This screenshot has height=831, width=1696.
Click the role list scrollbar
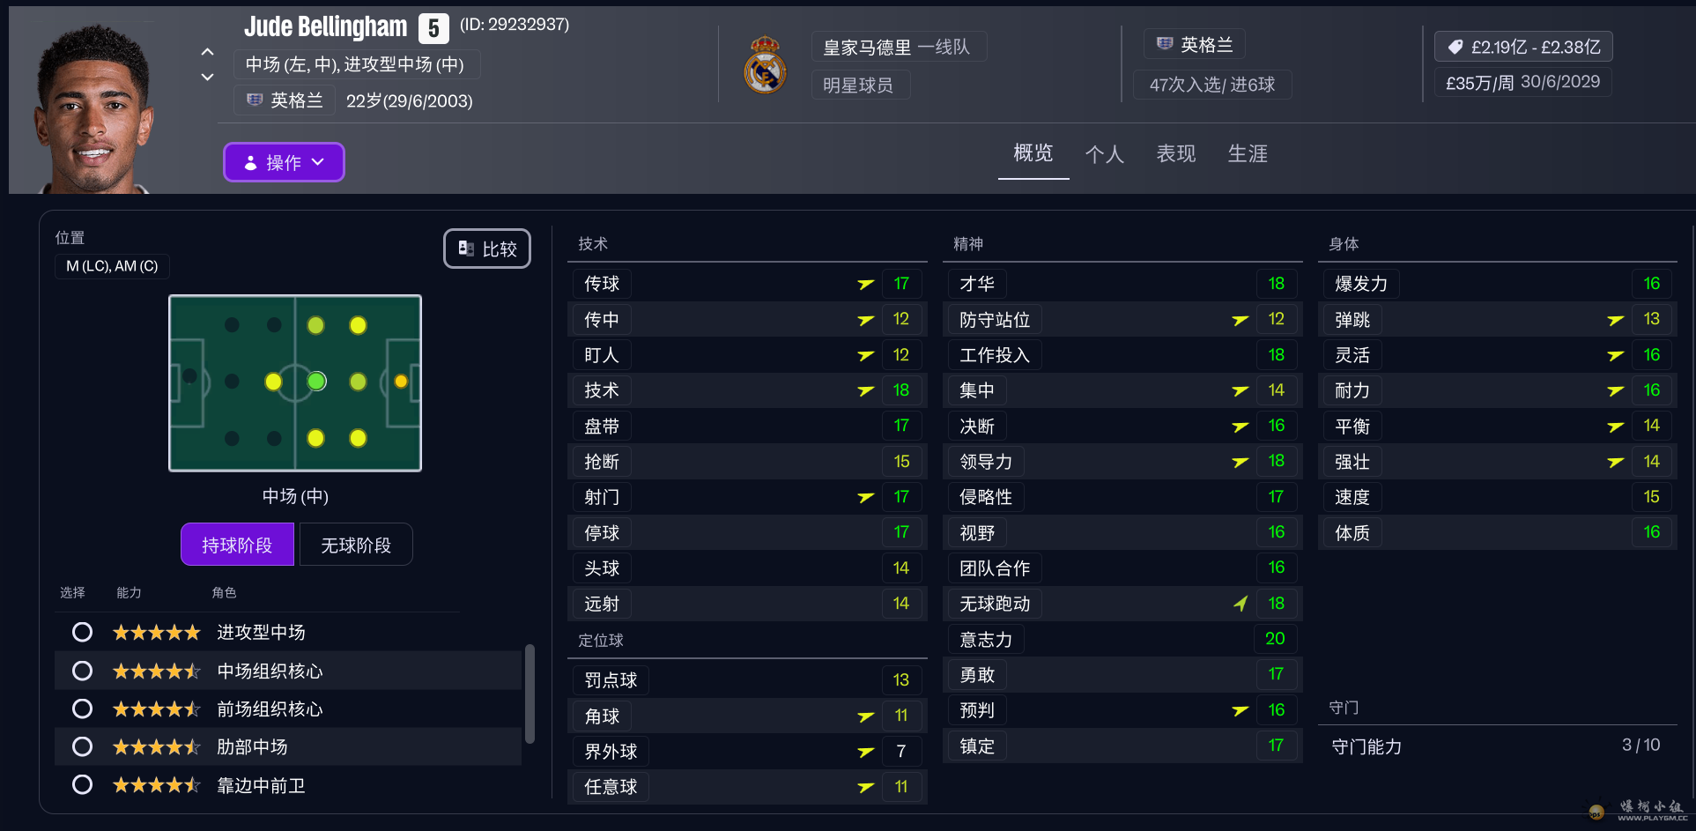(x=530, y=694)
